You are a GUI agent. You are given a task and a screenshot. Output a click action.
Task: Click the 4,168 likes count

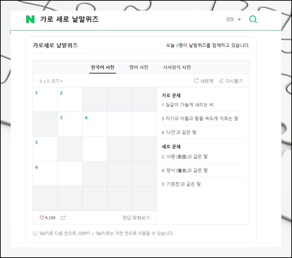point(50,218)
